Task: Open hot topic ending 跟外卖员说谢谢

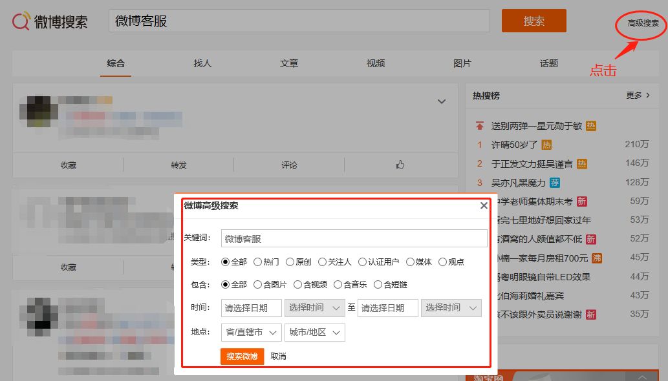Action: click(x=539, y=314)
